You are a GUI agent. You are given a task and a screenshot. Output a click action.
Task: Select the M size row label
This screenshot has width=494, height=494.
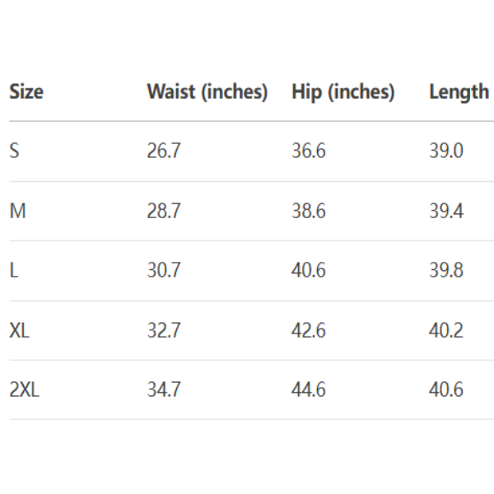coord(17,212)
